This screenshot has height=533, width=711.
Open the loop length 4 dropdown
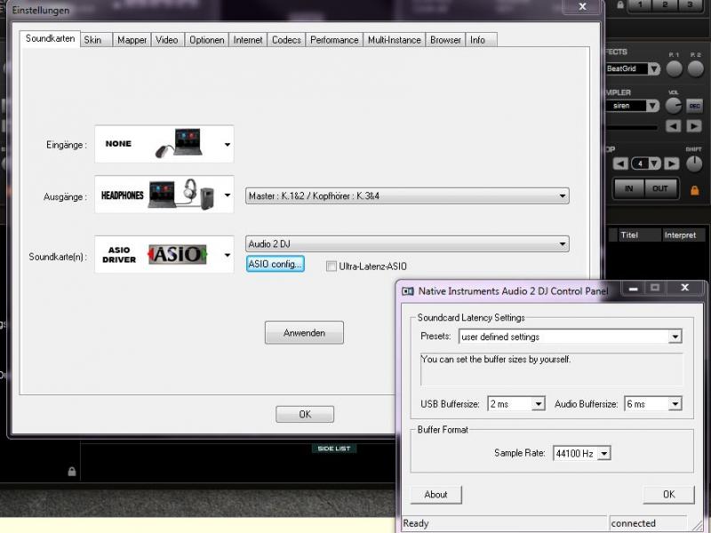pyautogui.click(x=646, y=163)
